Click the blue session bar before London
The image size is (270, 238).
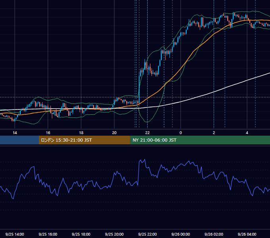(19, 140)
